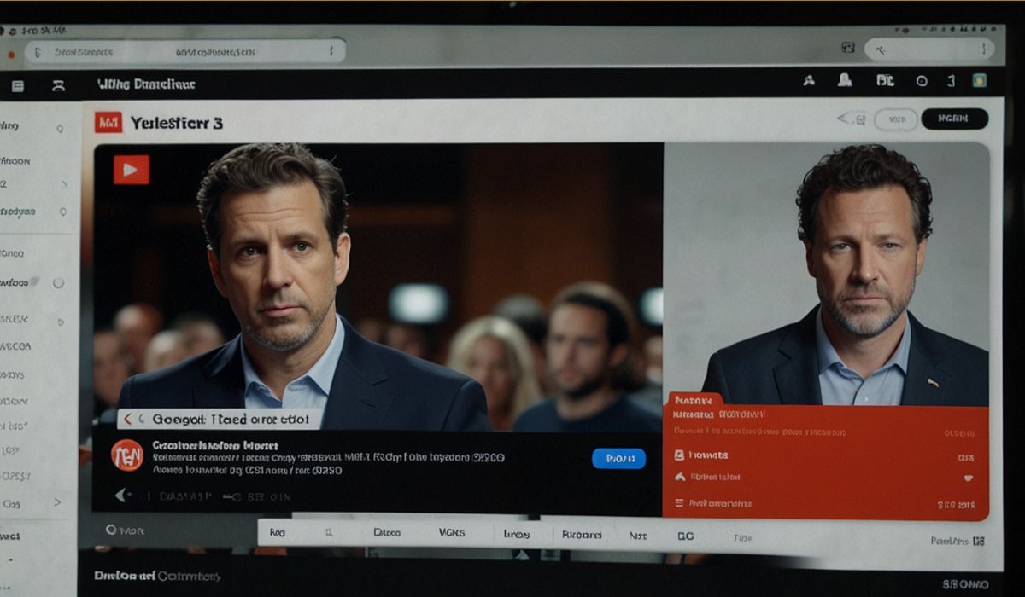Screen dimensions: 1025x597
Task: Toggle the circle switch in left sidebar
Action: 58,282
